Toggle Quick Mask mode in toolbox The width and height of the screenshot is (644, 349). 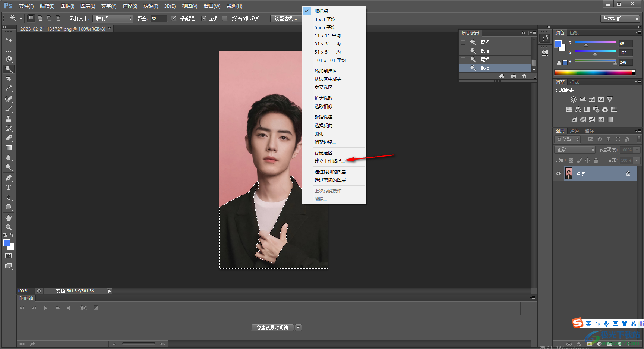[x=9, y=256]
